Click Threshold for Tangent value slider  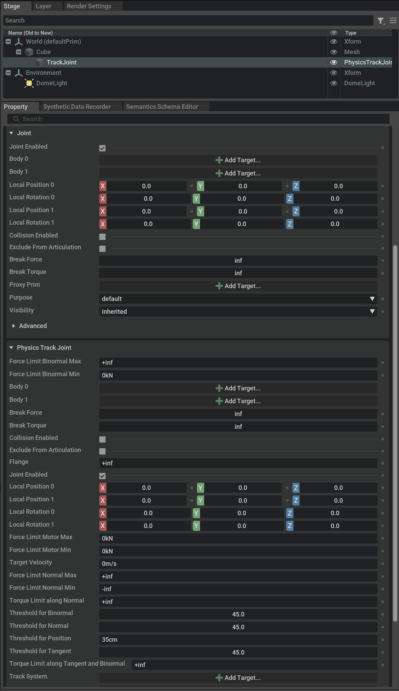pos(238,653)
